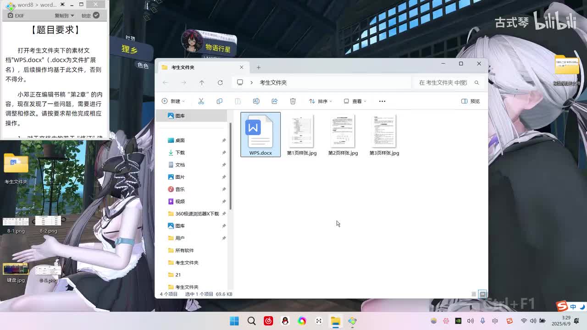Switch to large icons view in status bar
Image resolution: width=587 pixels, height=330 pixels.
click(x=482, y=294)
